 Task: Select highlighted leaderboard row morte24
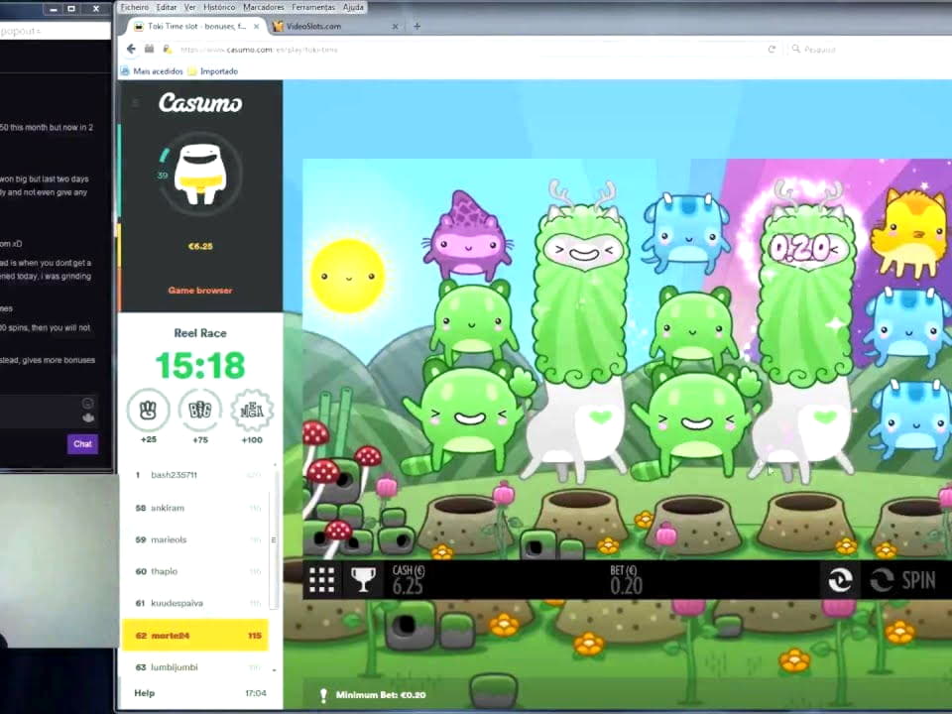coord(195,635)
